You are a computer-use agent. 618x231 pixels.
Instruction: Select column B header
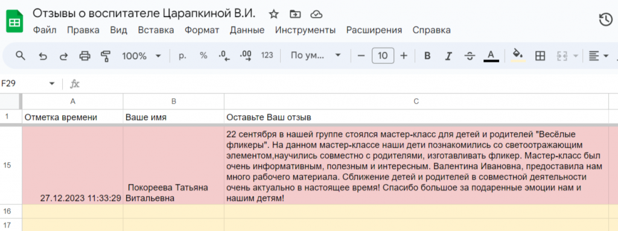tap(173, 101)
